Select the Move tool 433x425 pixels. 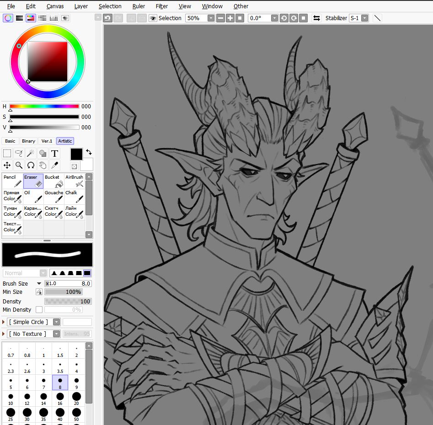point(7,165)
